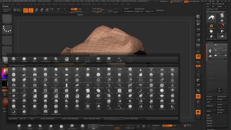Click Activate Symmetry at bottom shelf
The height and width of the screenshot is (130, 231).
(x=106, y=126)
